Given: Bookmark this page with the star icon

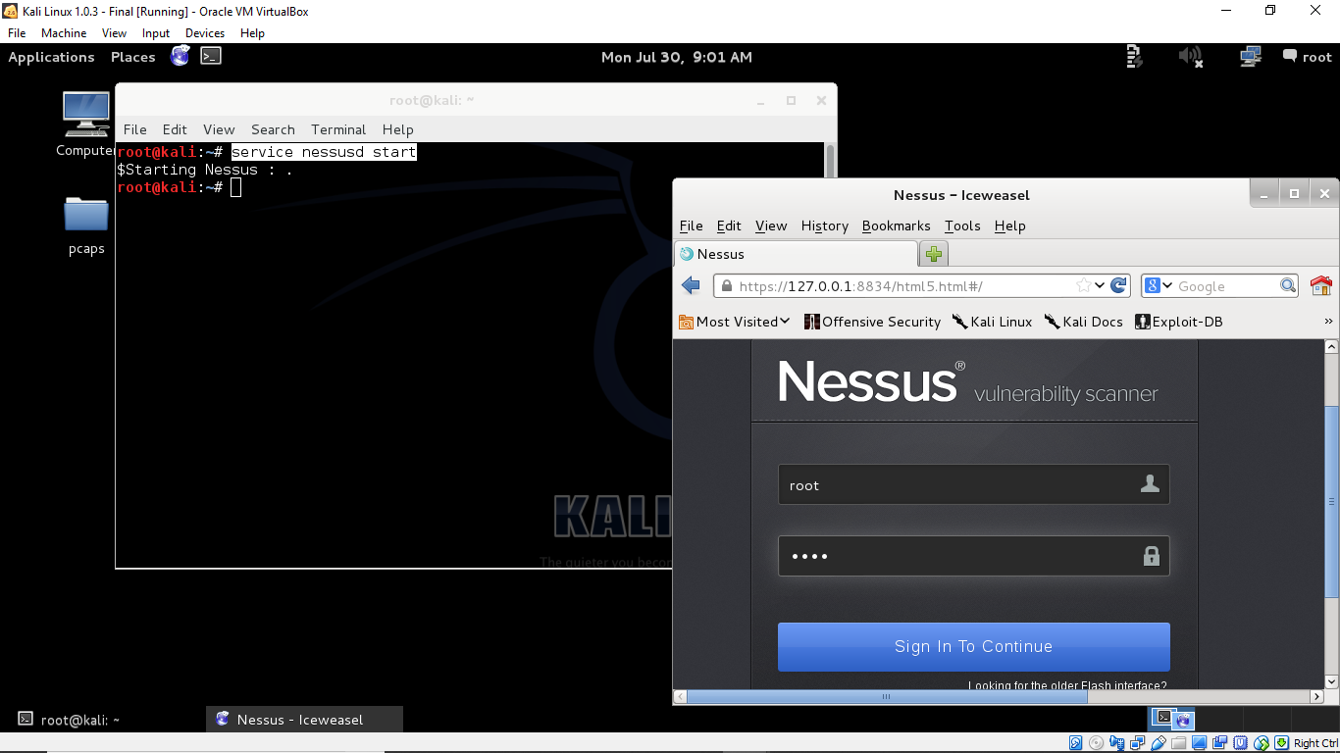Looking at the screenshot, I should click(x=1083, y=285).
